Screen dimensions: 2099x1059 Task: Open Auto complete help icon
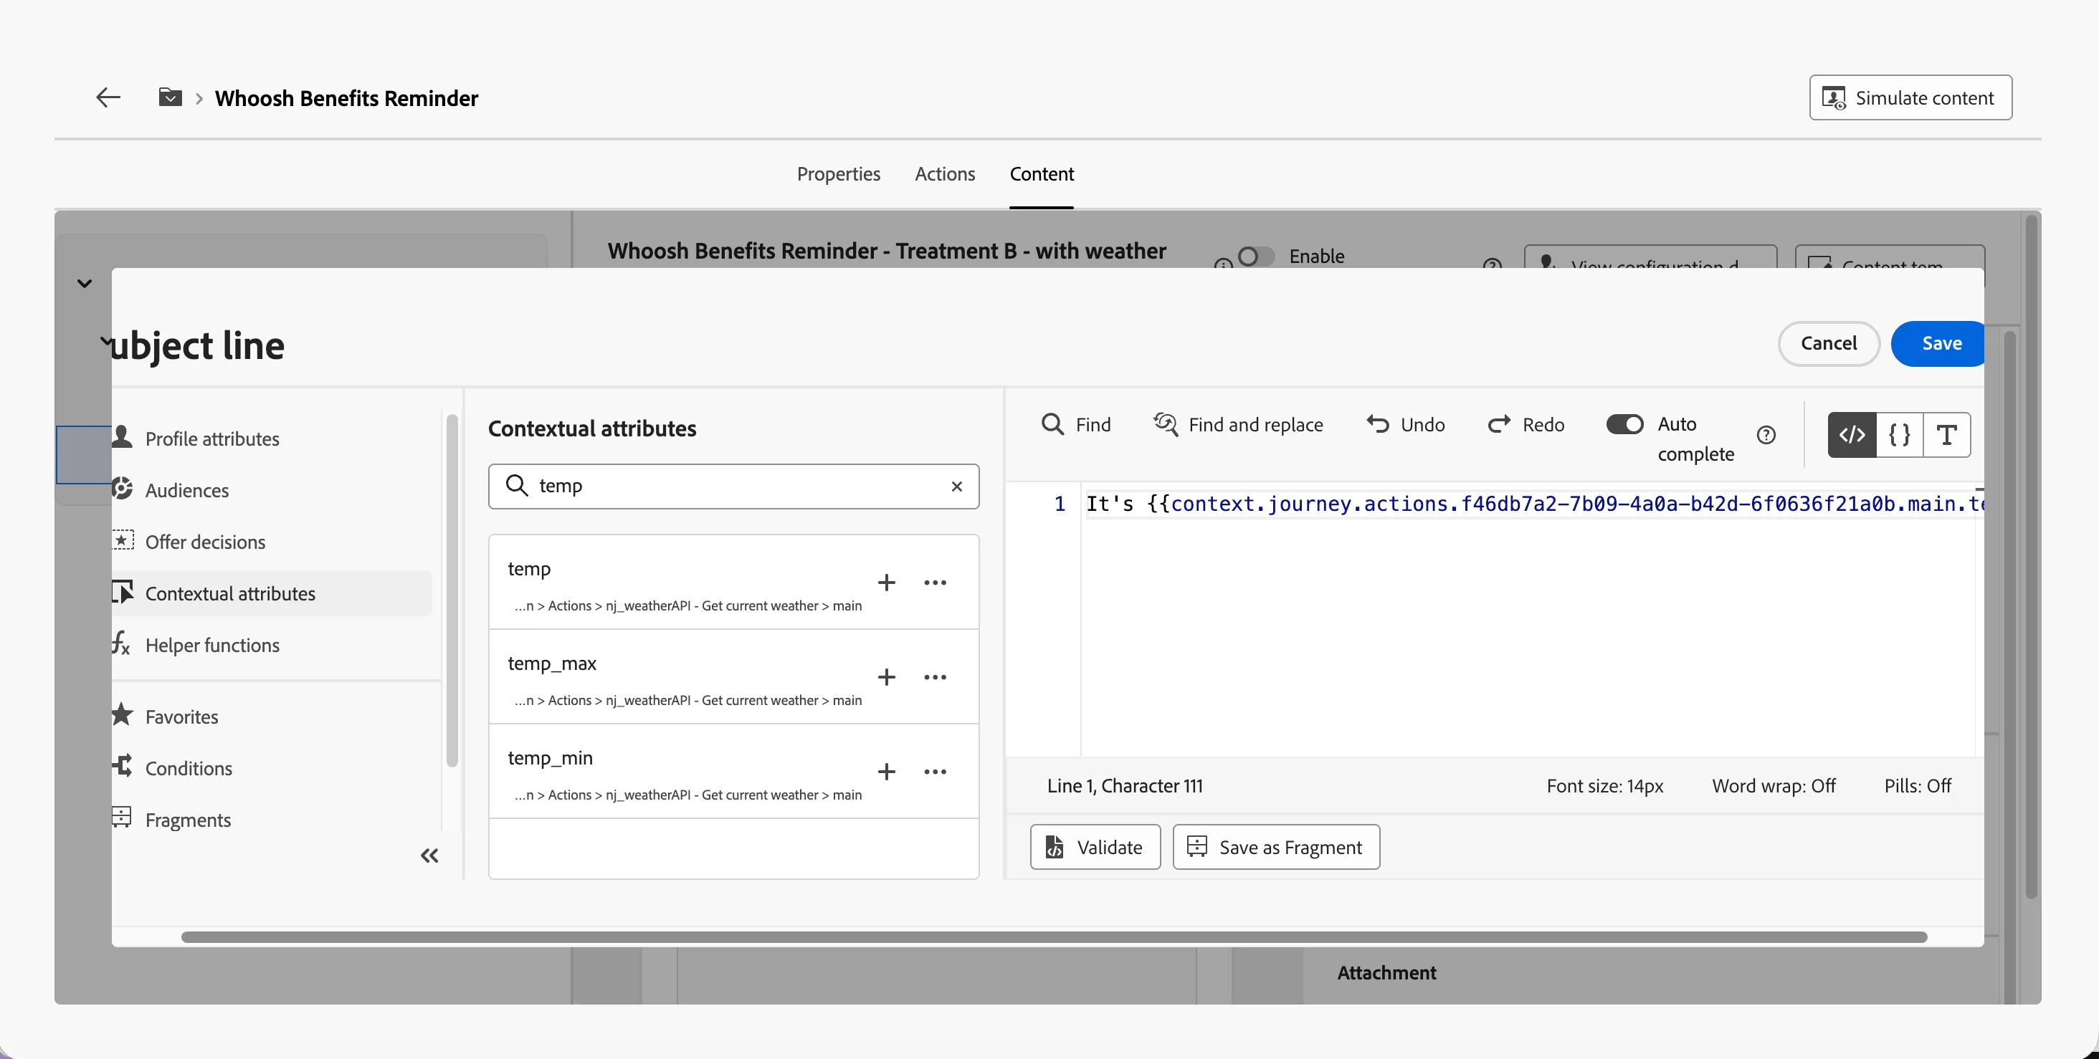coord(1766,435)
